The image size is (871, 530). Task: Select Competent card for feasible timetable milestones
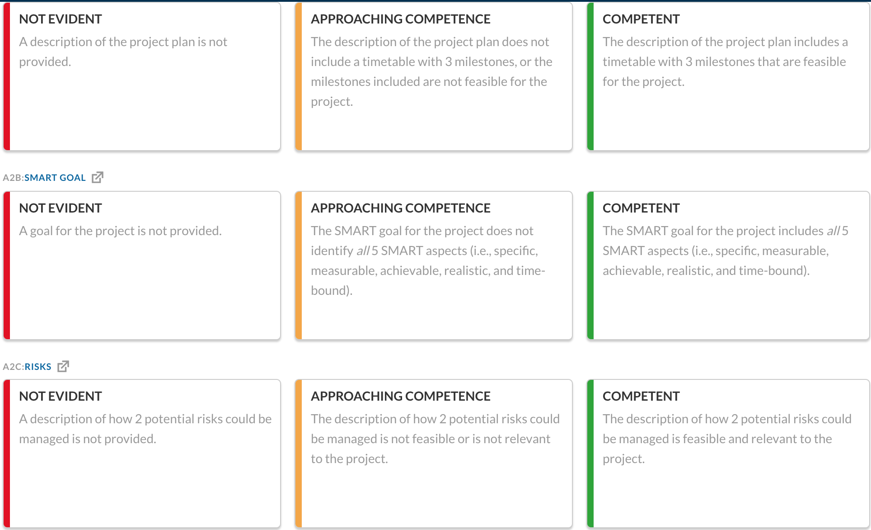pos(728,76)
